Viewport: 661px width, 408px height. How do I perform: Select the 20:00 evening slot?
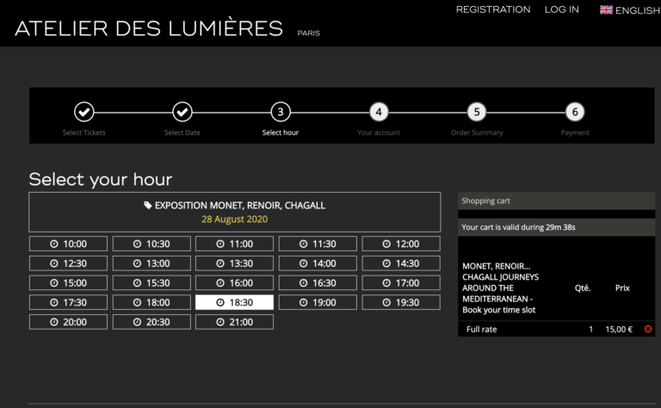68,322
